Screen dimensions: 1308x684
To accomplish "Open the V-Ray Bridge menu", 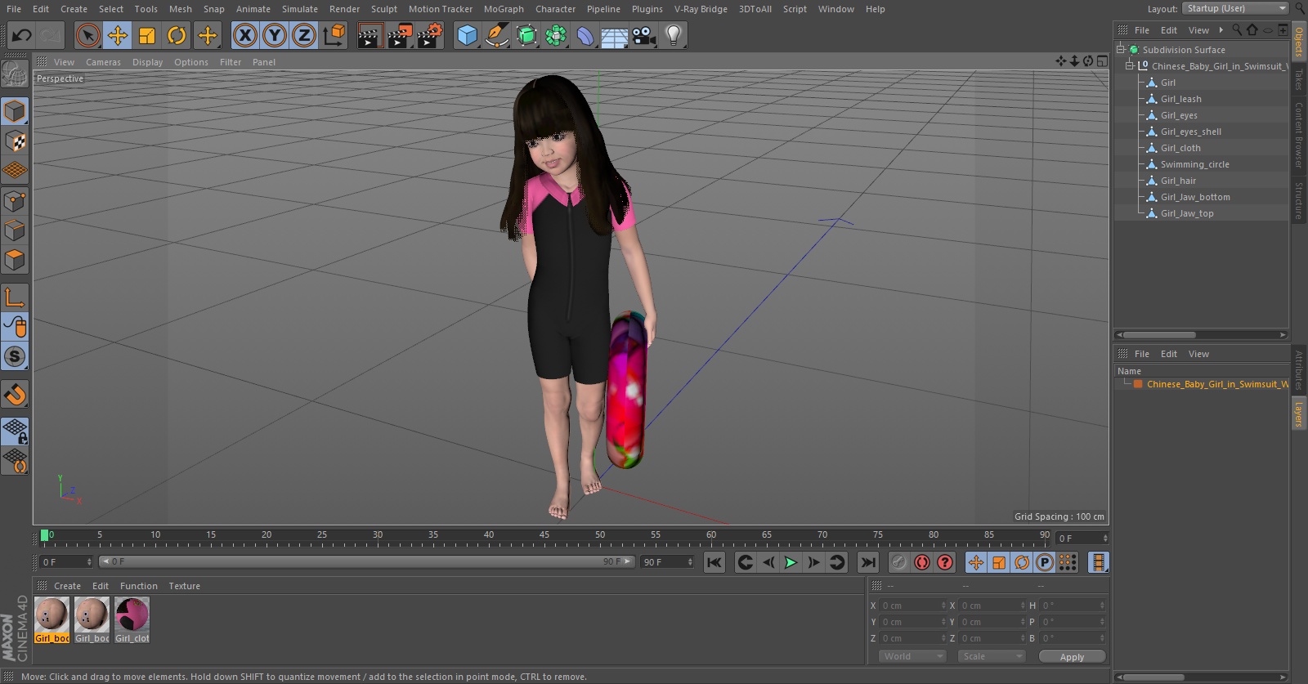I will pos(701,9).
